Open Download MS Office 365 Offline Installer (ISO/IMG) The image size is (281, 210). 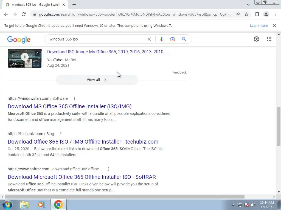[x=69, y=106]
